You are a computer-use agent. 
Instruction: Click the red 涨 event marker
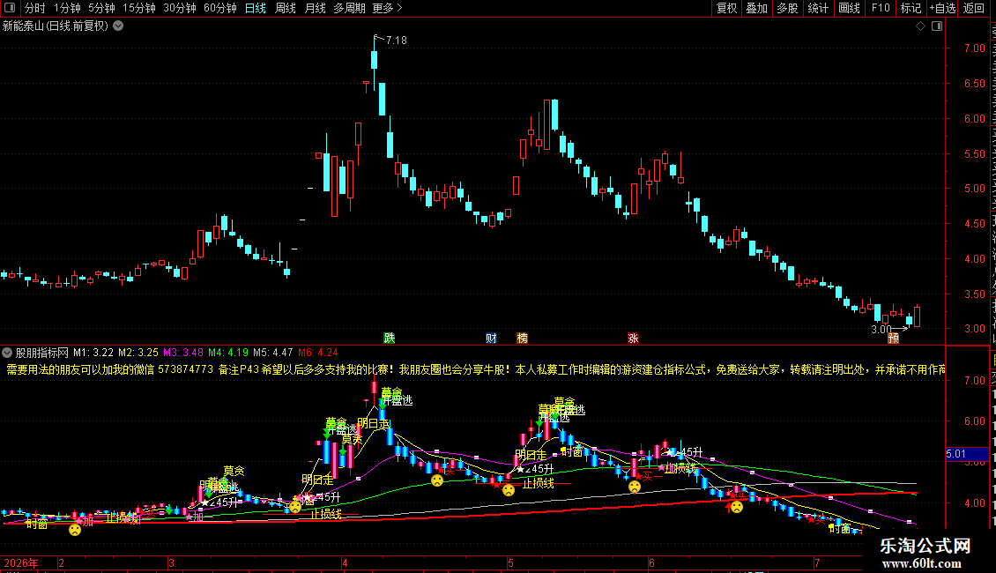[633, 338]
